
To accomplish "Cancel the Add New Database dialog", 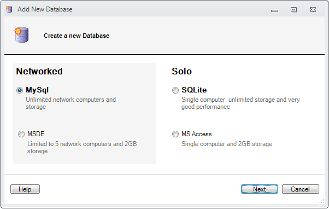I will (300, 189).
